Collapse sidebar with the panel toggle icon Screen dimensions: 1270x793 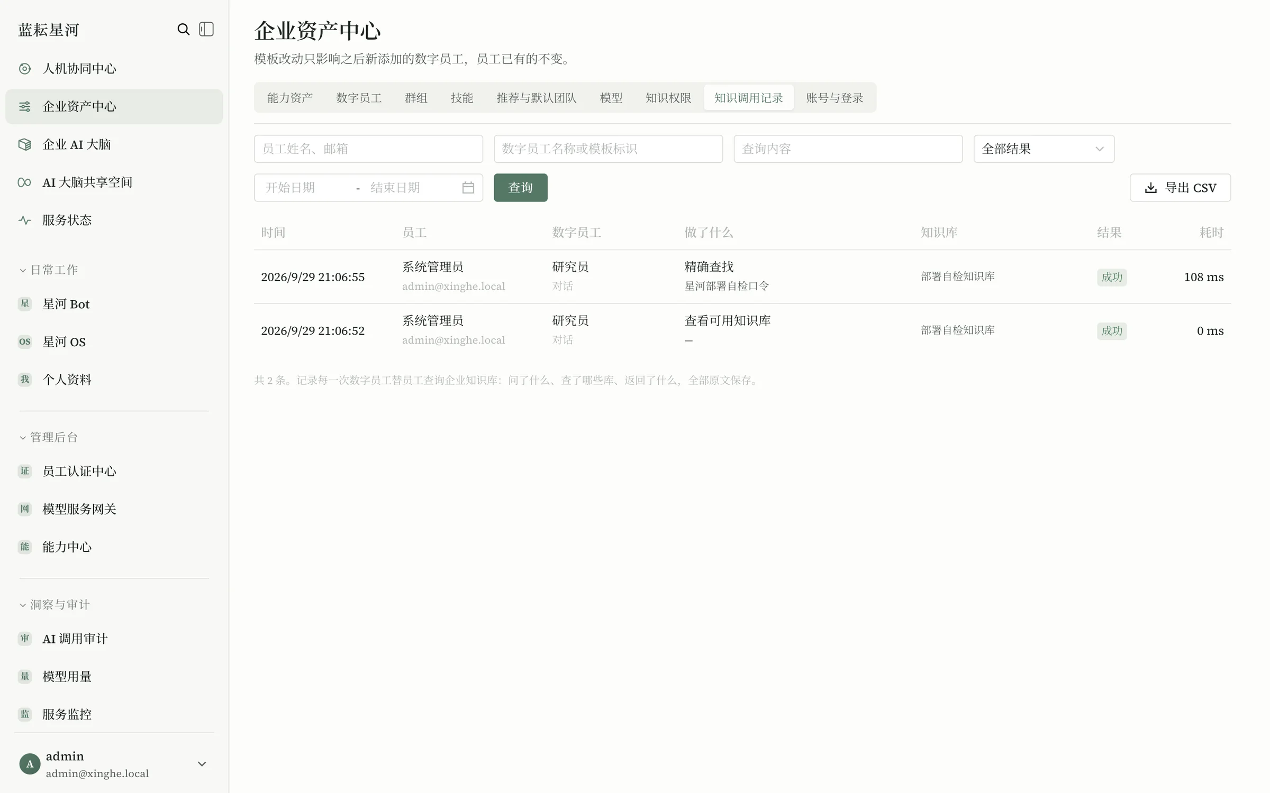206,29
